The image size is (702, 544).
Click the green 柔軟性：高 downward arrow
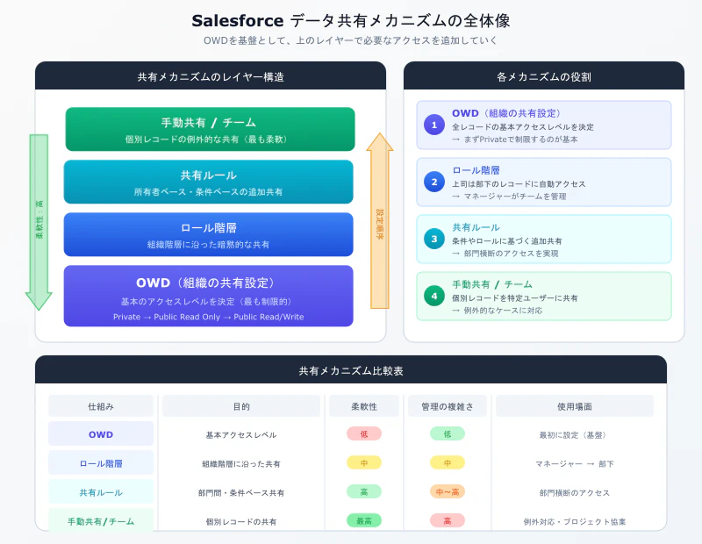coord(39,222)
